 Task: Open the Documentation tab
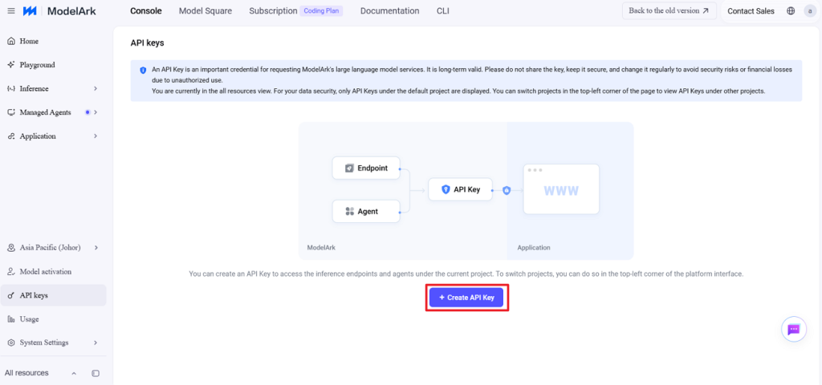click(x=389, y=11)
